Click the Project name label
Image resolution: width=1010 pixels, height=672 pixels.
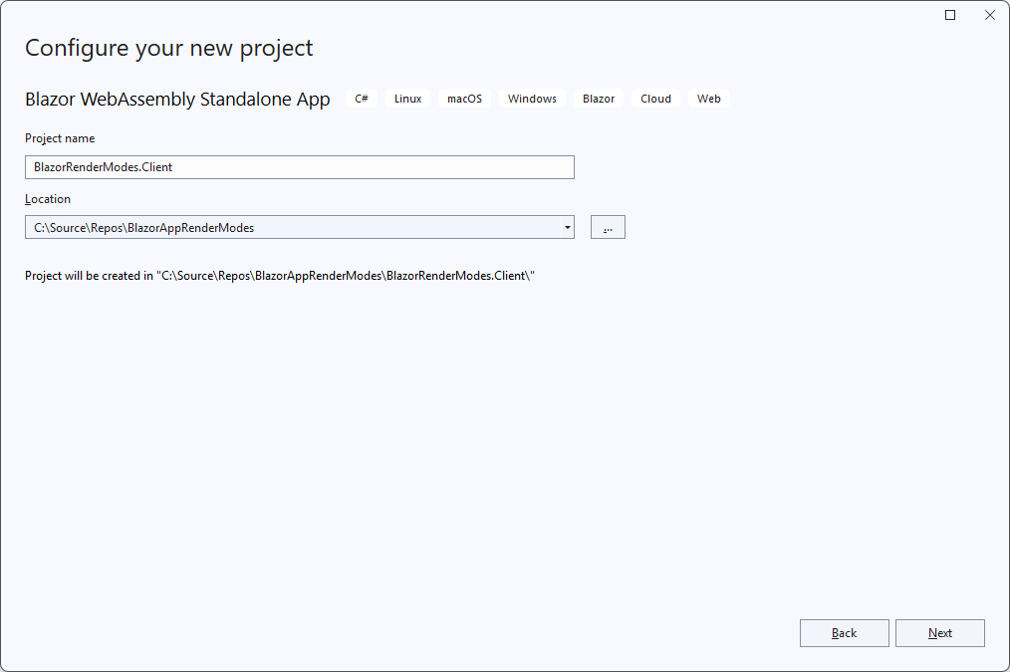coord(60,137)
